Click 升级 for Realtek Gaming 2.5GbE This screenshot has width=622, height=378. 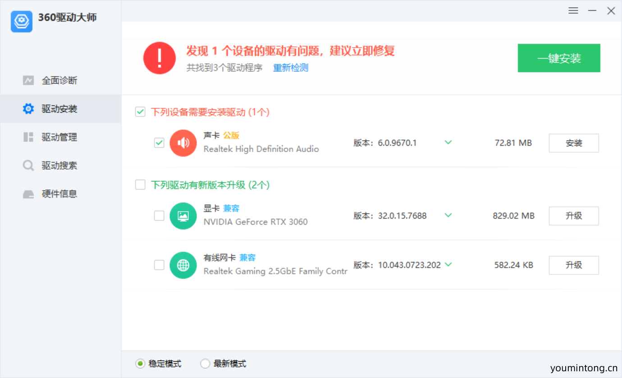[x=574, y=265]
